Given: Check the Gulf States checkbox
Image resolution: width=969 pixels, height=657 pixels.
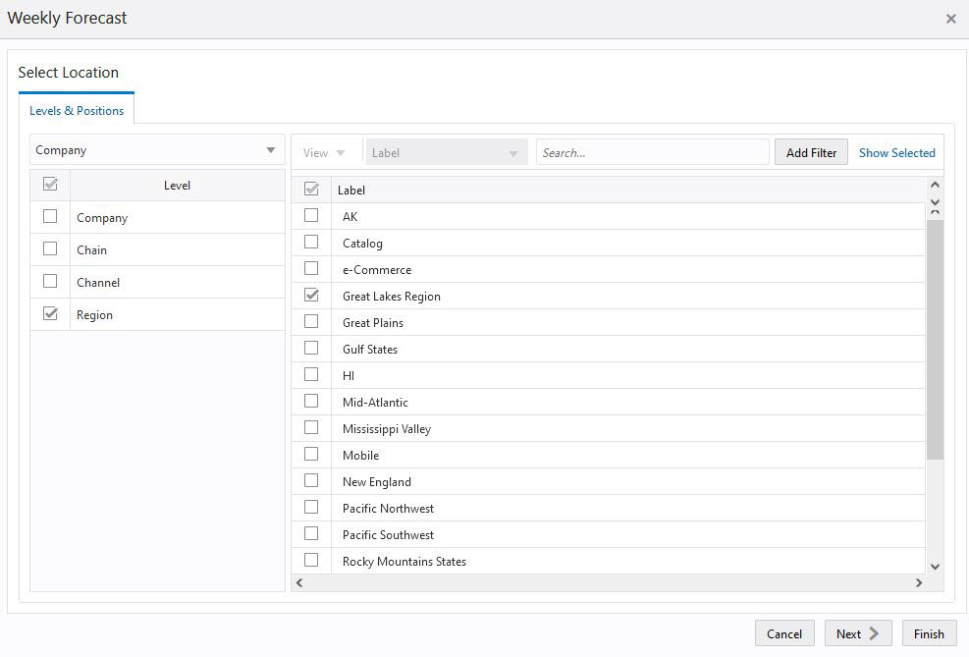Looking at the screenshot, I should [311, 348].
